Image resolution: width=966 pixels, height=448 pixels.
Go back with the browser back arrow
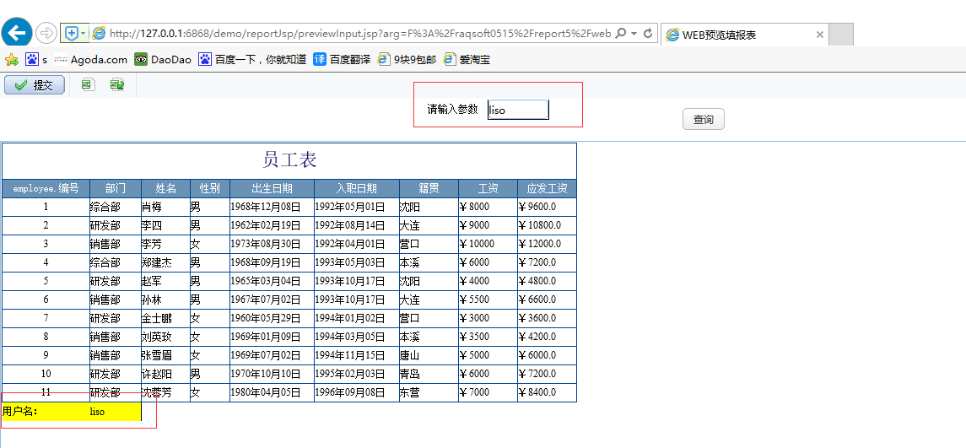pos(17,33)
